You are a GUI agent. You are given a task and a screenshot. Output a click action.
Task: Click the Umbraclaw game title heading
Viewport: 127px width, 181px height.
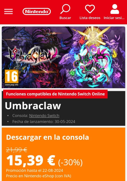click(x=33, y=106)
